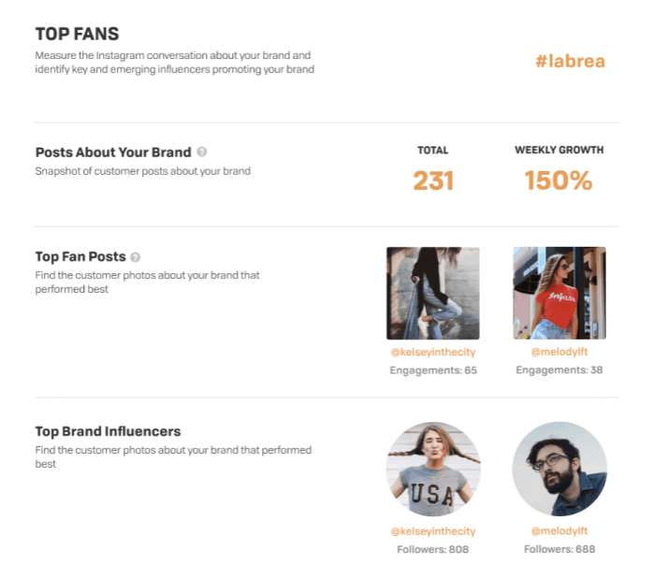Select the Top Fan Posts heading
Screen dimensions: 653x565
[x=80, y=257]
